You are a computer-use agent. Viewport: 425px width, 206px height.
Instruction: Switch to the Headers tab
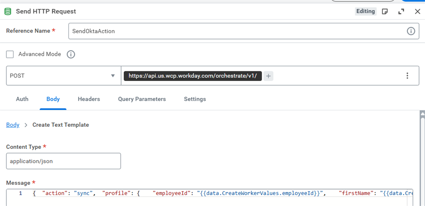tap(89, 99)
